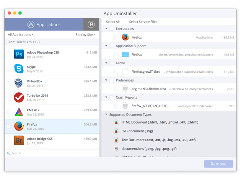Click the HTML Document type icon
This screenshot has width=241, height=181.
(x=116, y=122)
